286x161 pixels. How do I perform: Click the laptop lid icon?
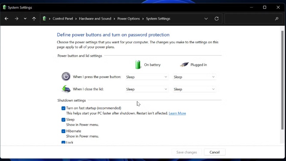point(66,89)
